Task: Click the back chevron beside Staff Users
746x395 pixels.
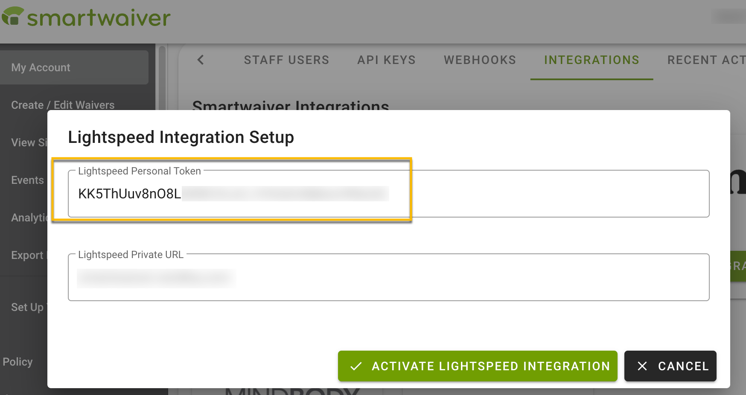Action: [201, 60]
